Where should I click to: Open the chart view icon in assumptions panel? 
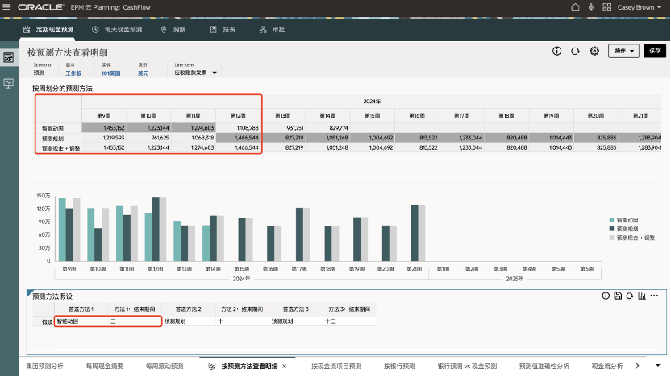pyautogui.click(x=643, y=296)
